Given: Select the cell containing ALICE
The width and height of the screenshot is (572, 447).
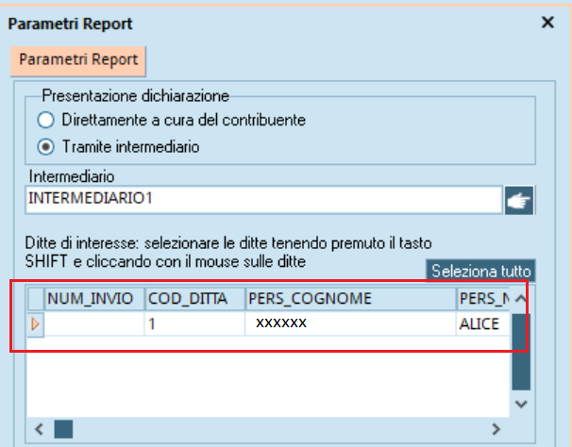Looking at the screenshot, I should click(483, 323).
